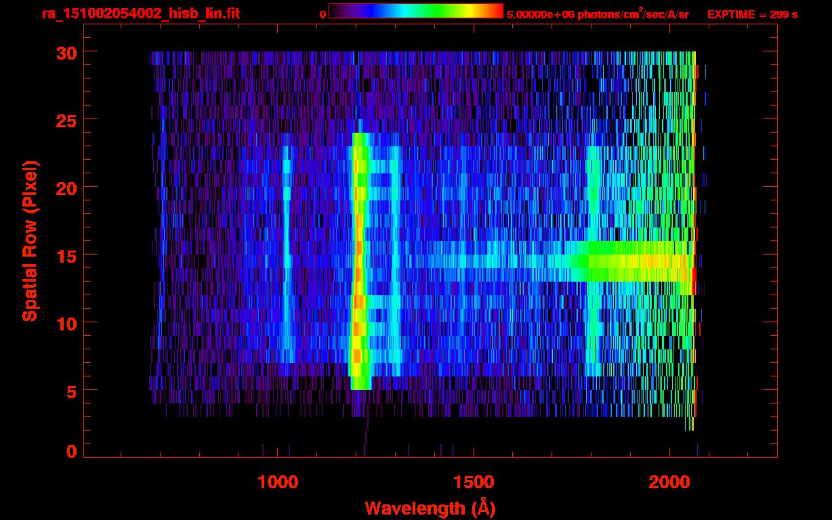Click the color bar minimum label 0
832x520 pixels.
pos(323,14)
